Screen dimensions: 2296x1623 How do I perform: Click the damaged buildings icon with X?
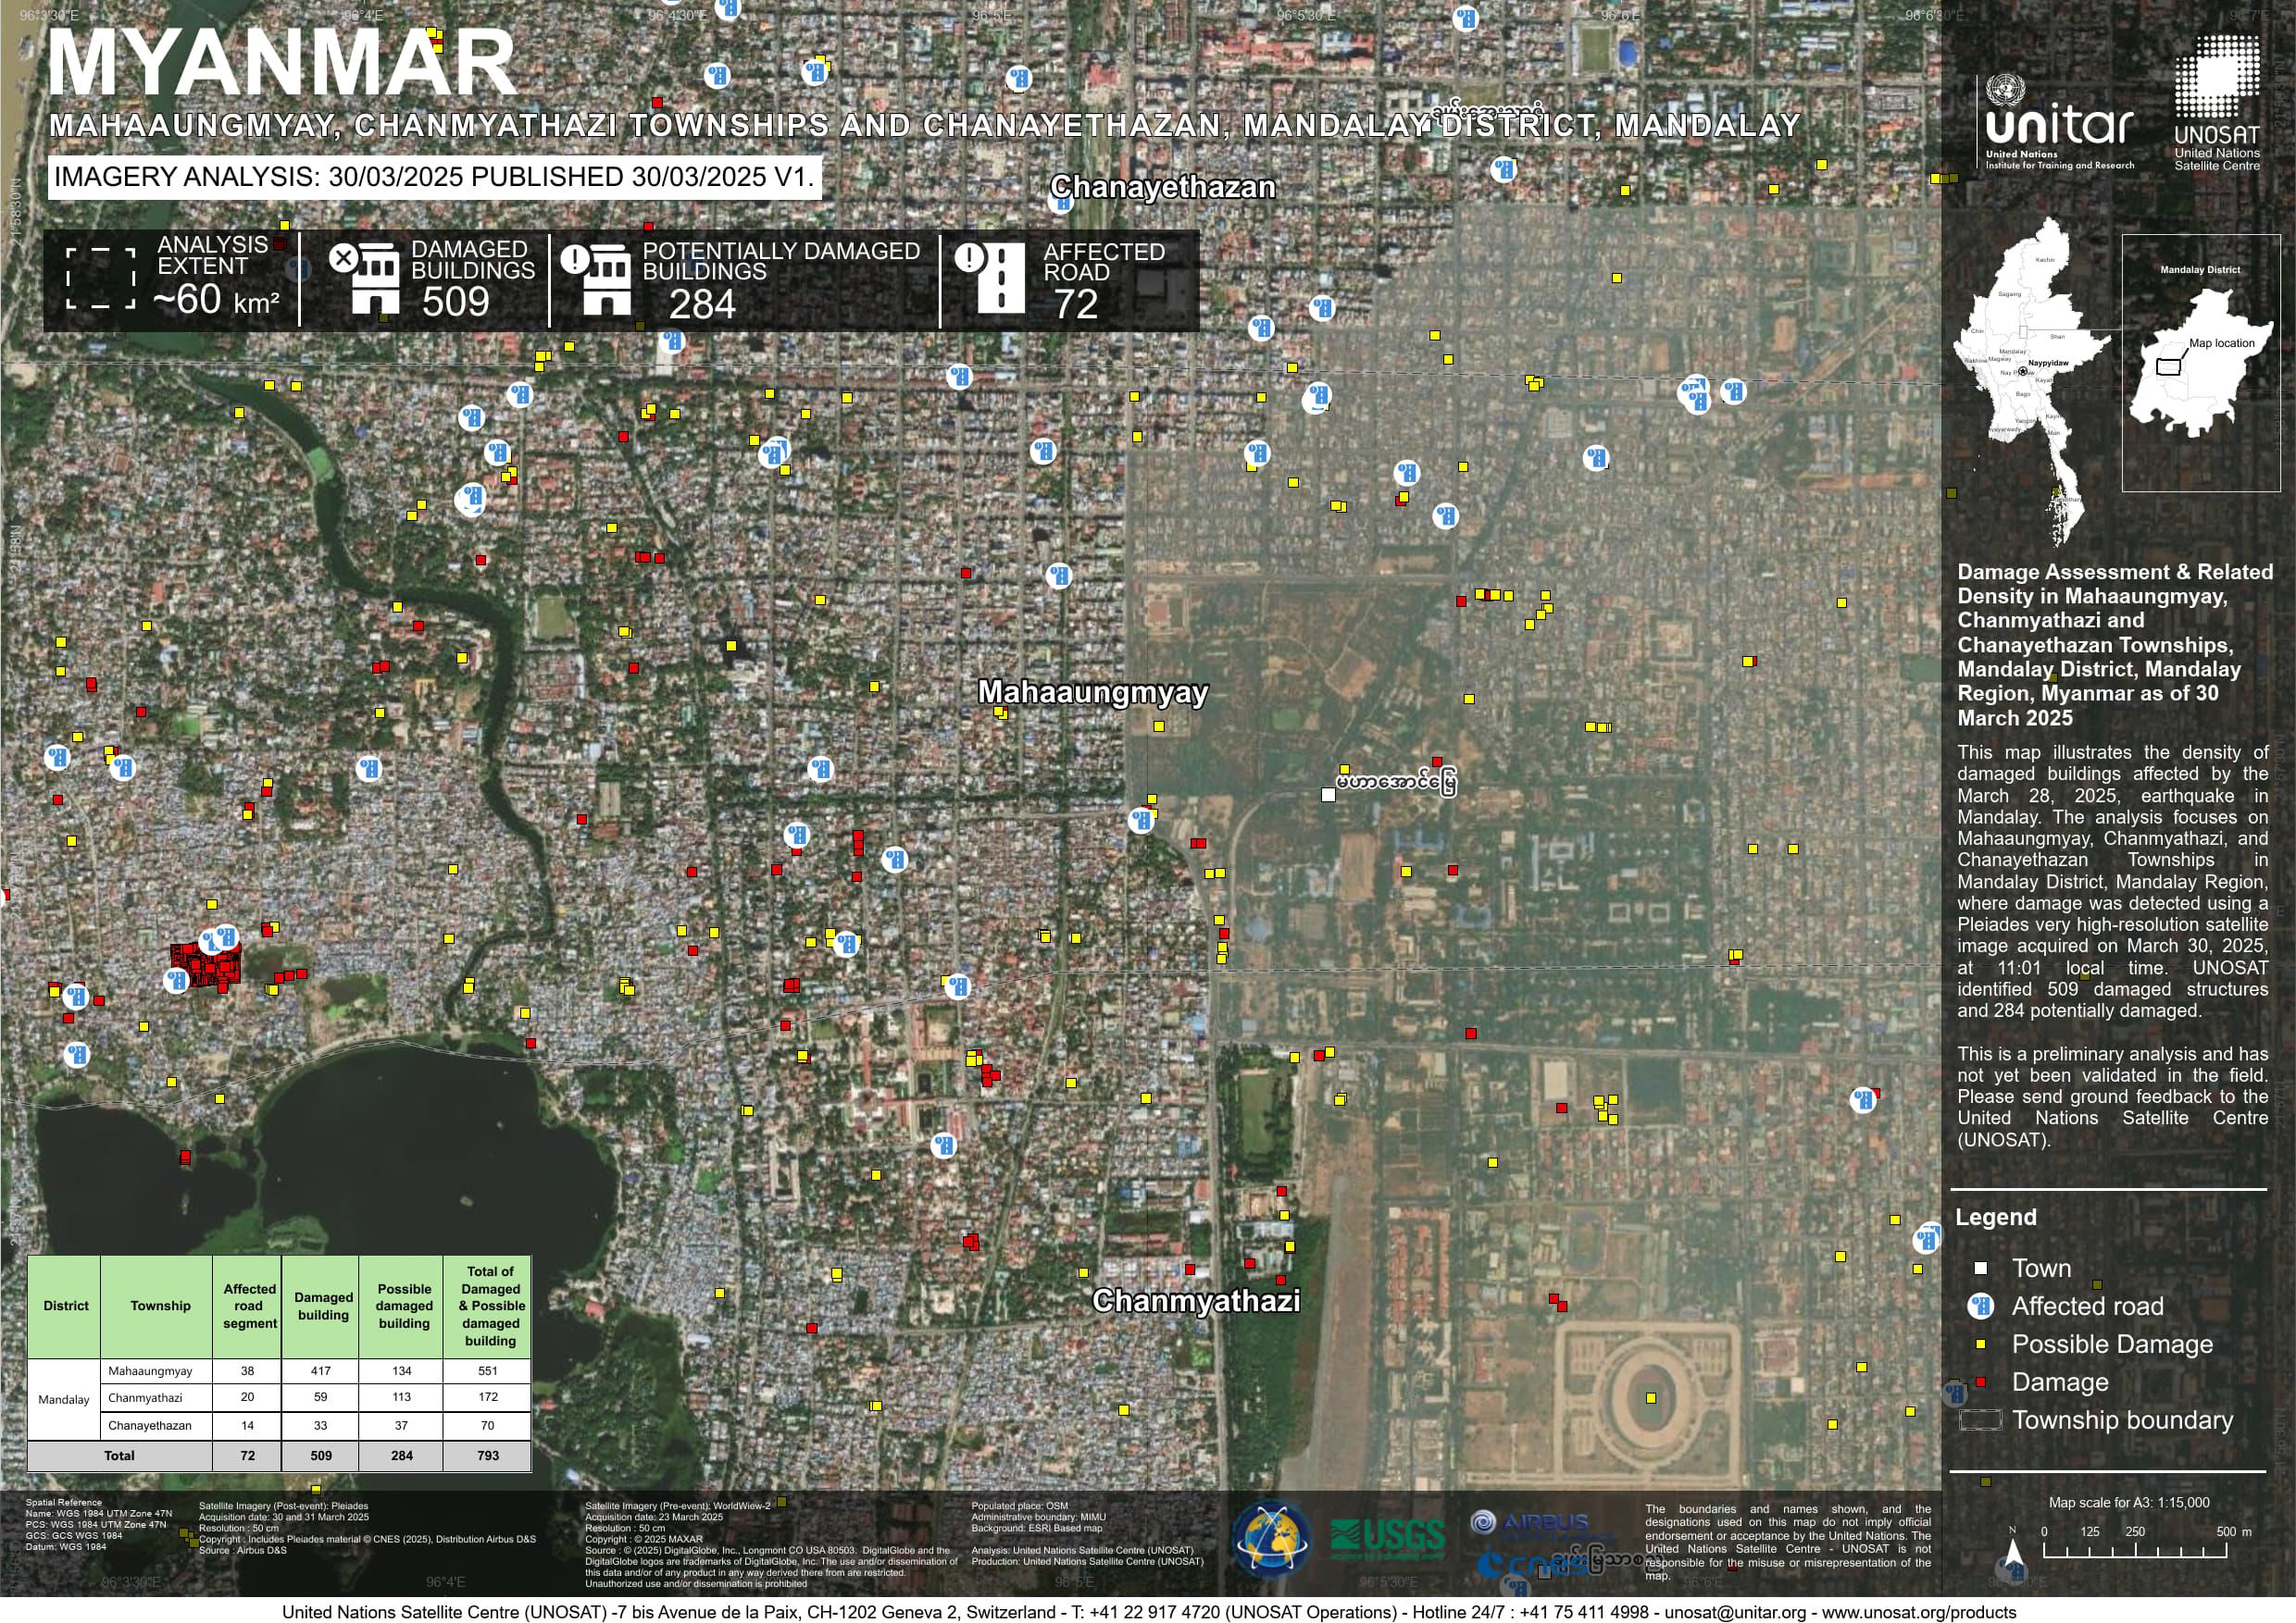point(365,279)
